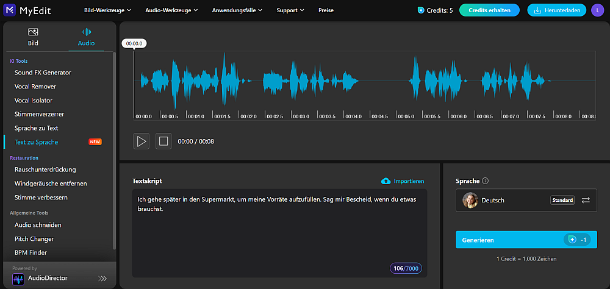Click the info icon next to Sprache

tap(485, 181)
